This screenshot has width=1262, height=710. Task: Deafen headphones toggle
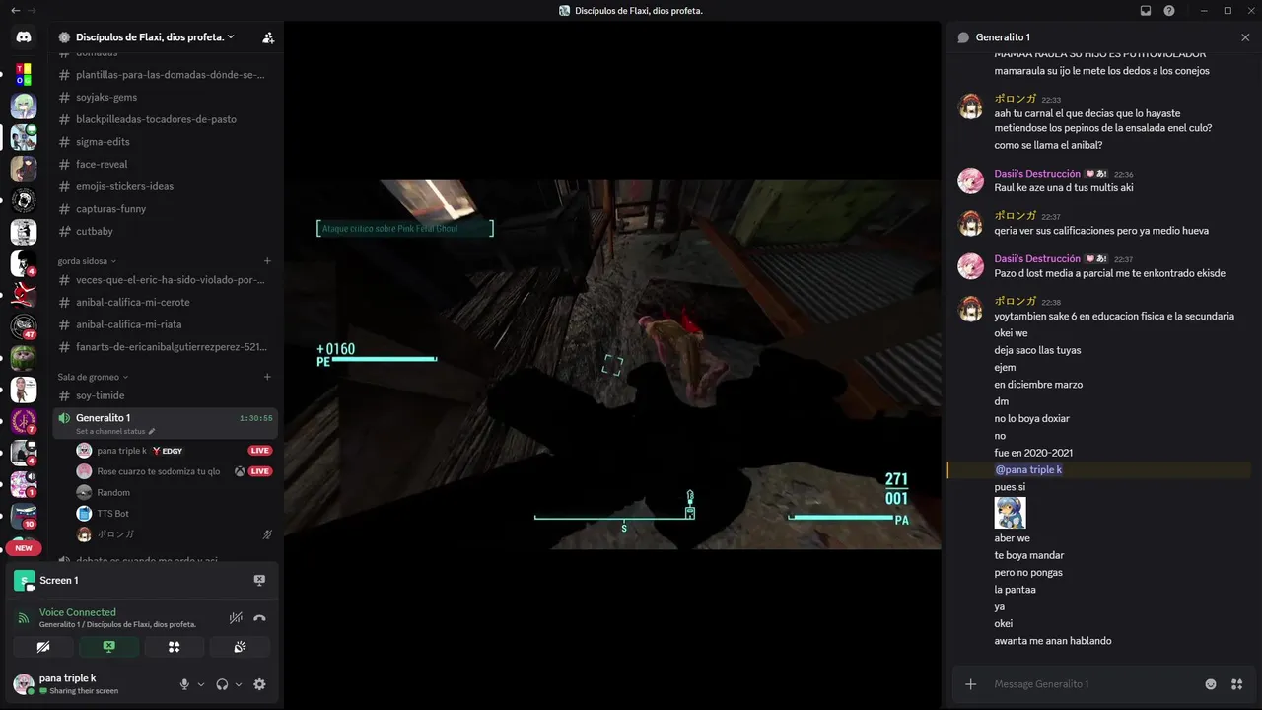(222, 684)
